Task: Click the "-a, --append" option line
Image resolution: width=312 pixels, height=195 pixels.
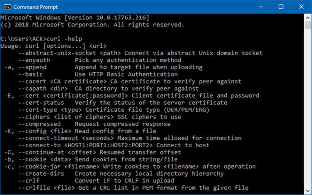Action: coord(103,67)
